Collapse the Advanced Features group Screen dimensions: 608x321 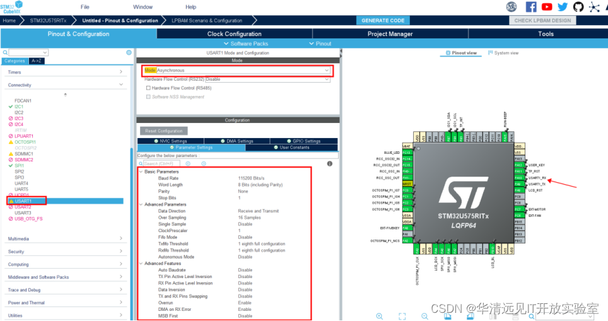[141, 263]
